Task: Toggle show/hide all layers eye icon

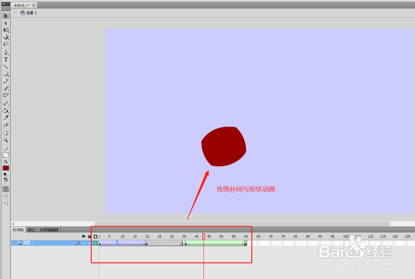Action: pos(84,236)
